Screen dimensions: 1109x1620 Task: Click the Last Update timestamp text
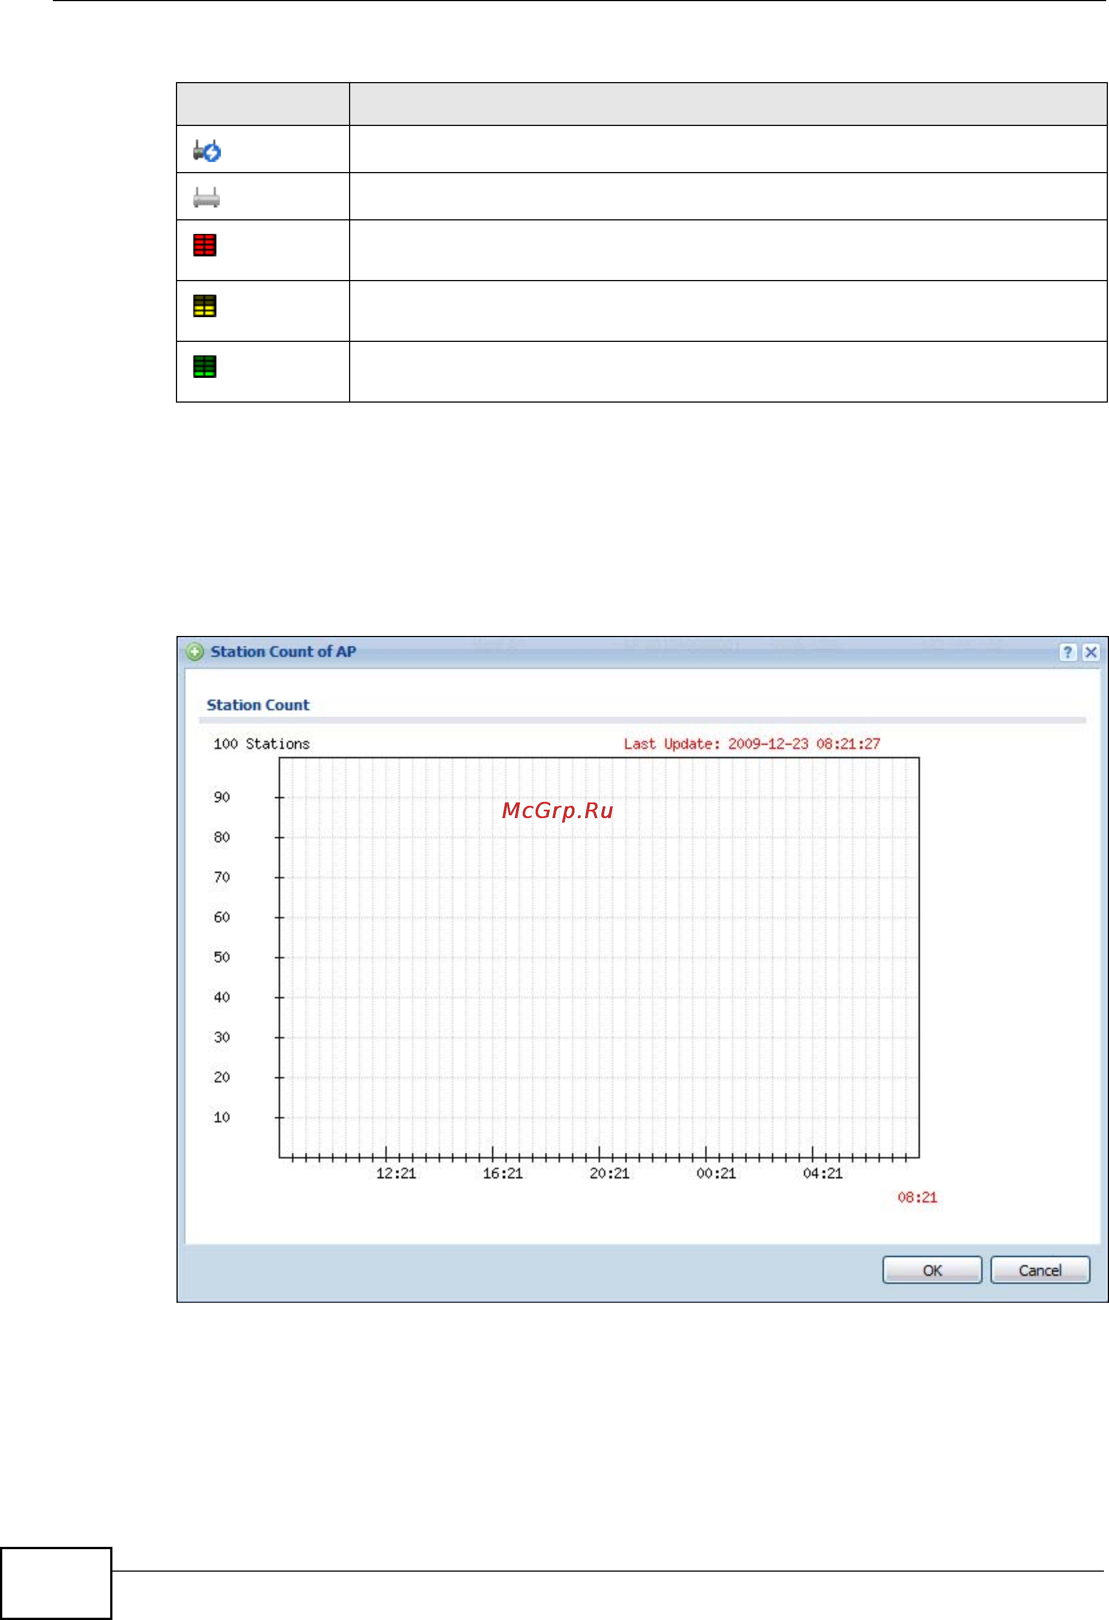(x=752, y=744)
